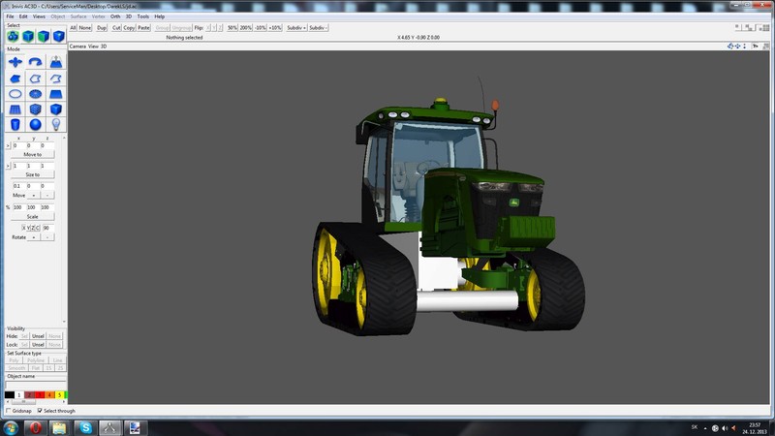
Task: Open the Orth menu
Action: (115, 16)
